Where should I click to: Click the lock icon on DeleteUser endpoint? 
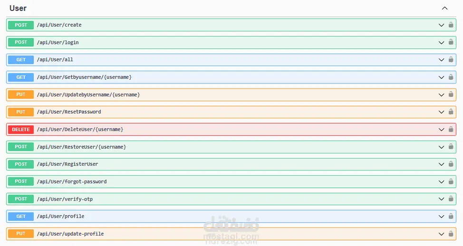click(451, 129)
